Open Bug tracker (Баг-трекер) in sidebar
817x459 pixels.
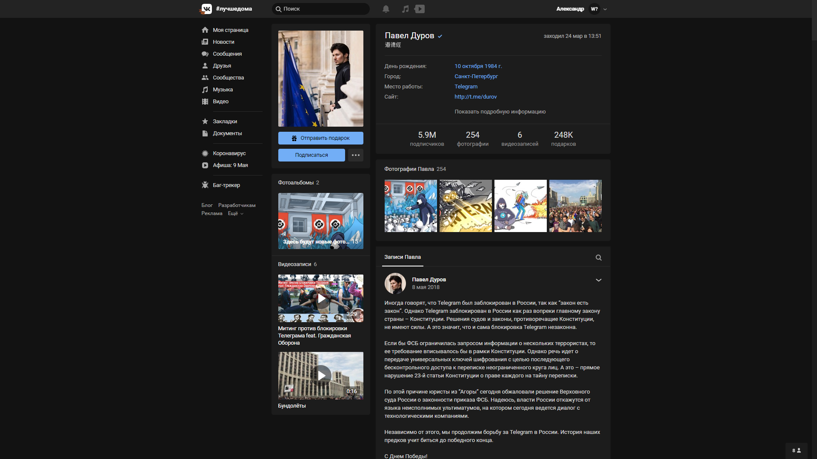(226, 185)
